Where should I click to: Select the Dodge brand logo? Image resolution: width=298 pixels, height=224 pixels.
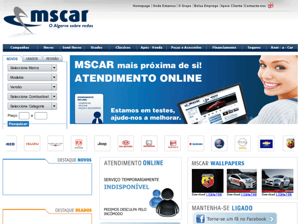79,143
